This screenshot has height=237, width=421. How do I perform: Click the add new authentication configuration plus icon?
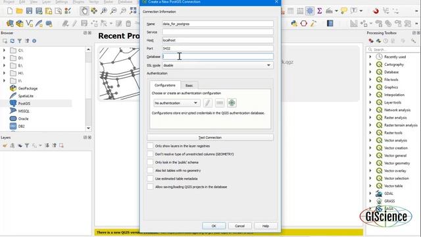click(232, 103)
